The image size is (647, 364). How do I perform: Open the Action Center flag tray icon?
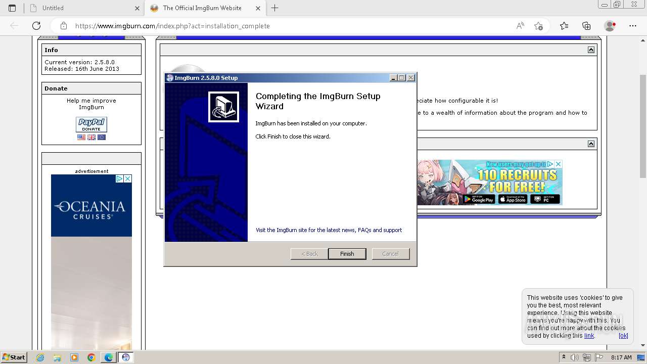598,357
